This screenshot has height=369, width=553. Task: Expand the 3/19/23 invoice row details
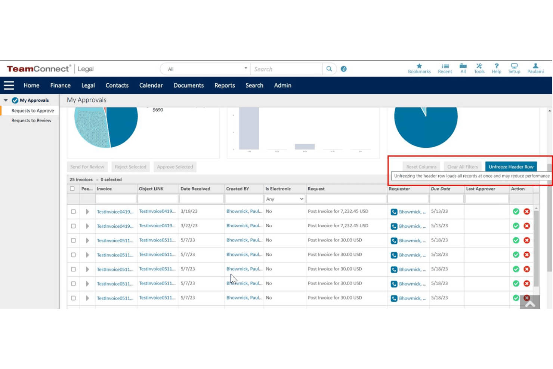click(87, 212)
